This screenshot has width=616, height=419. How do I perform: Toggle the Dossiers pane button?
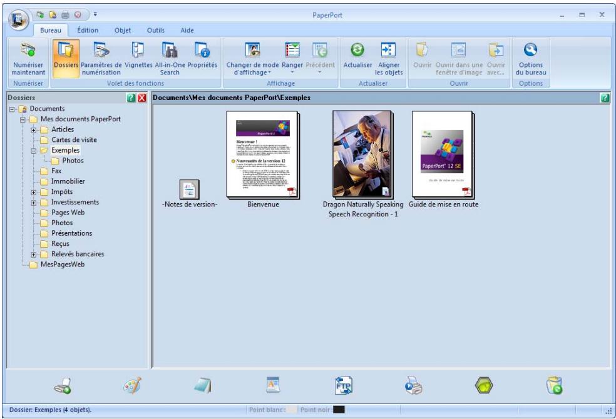tap(66, 58)
